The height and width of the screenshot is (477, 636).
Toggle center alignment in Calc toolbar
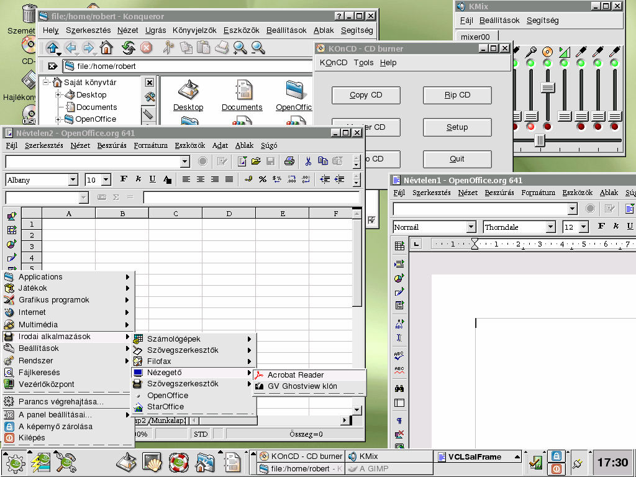click(201, 179)
